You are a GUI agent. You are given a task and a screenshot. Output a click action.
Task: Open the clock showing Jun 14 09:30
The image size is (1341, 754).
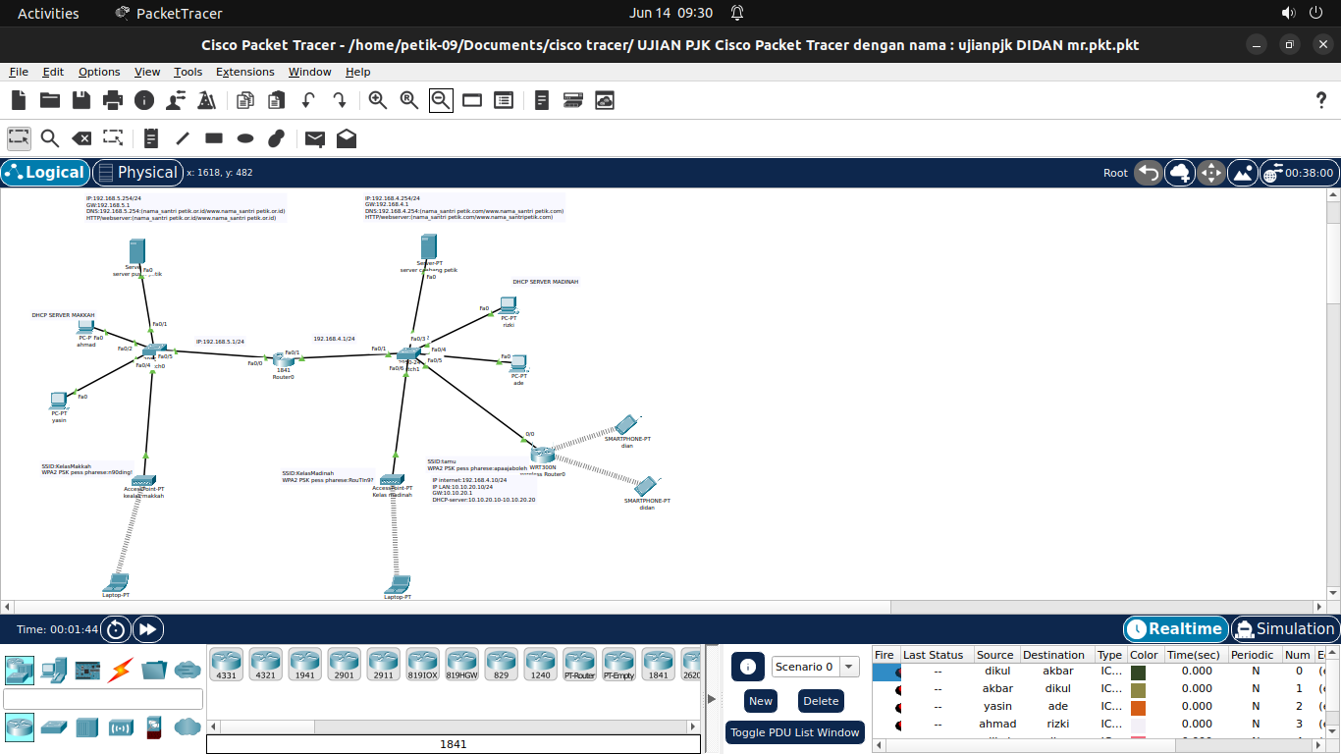(x=670, y=13)
